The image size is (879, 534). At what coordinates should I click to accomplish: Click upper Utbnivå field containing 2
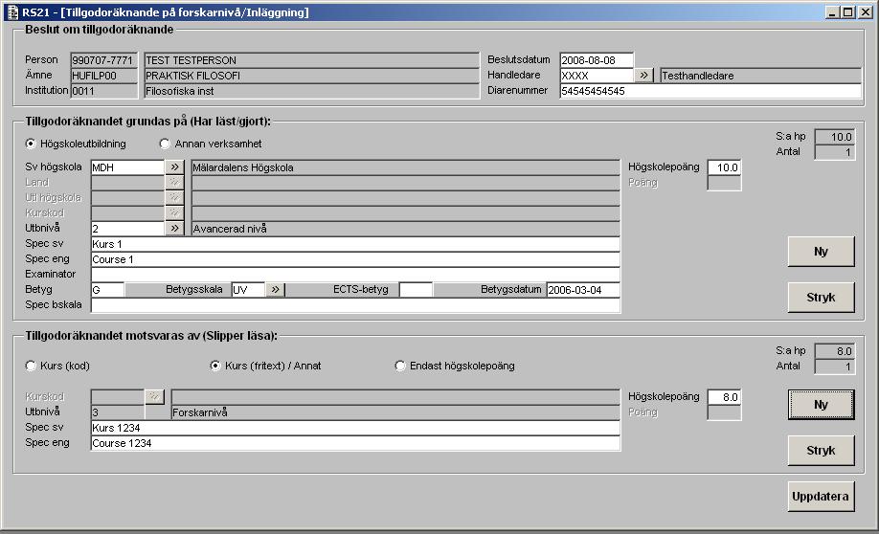127,228
